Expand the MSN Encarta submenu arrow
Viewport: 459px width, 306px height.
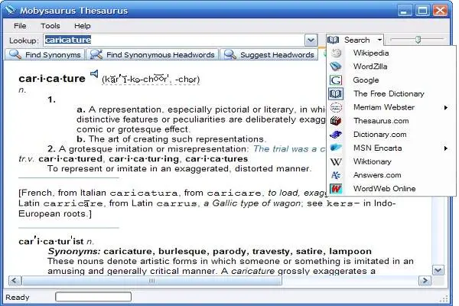point(445,148)
